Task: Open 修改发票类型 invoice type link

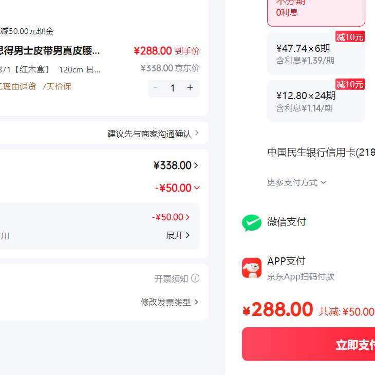Action: (170, 302)
